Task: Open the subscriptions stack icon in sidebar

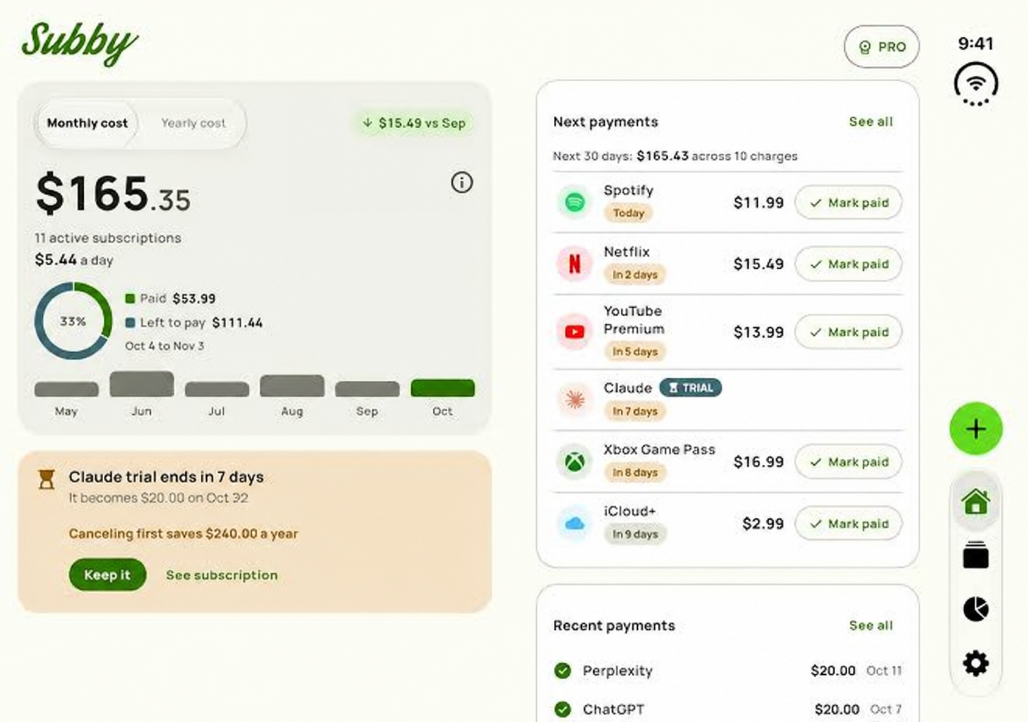Action: coord(976,555)
